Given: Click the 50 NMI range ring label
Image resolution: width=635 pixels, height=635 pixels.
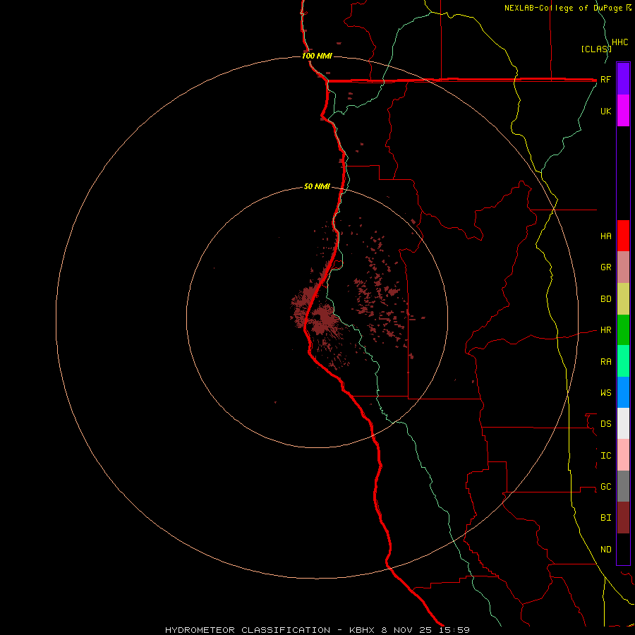Looking at the screenshot, I should (x=317, y=187).
